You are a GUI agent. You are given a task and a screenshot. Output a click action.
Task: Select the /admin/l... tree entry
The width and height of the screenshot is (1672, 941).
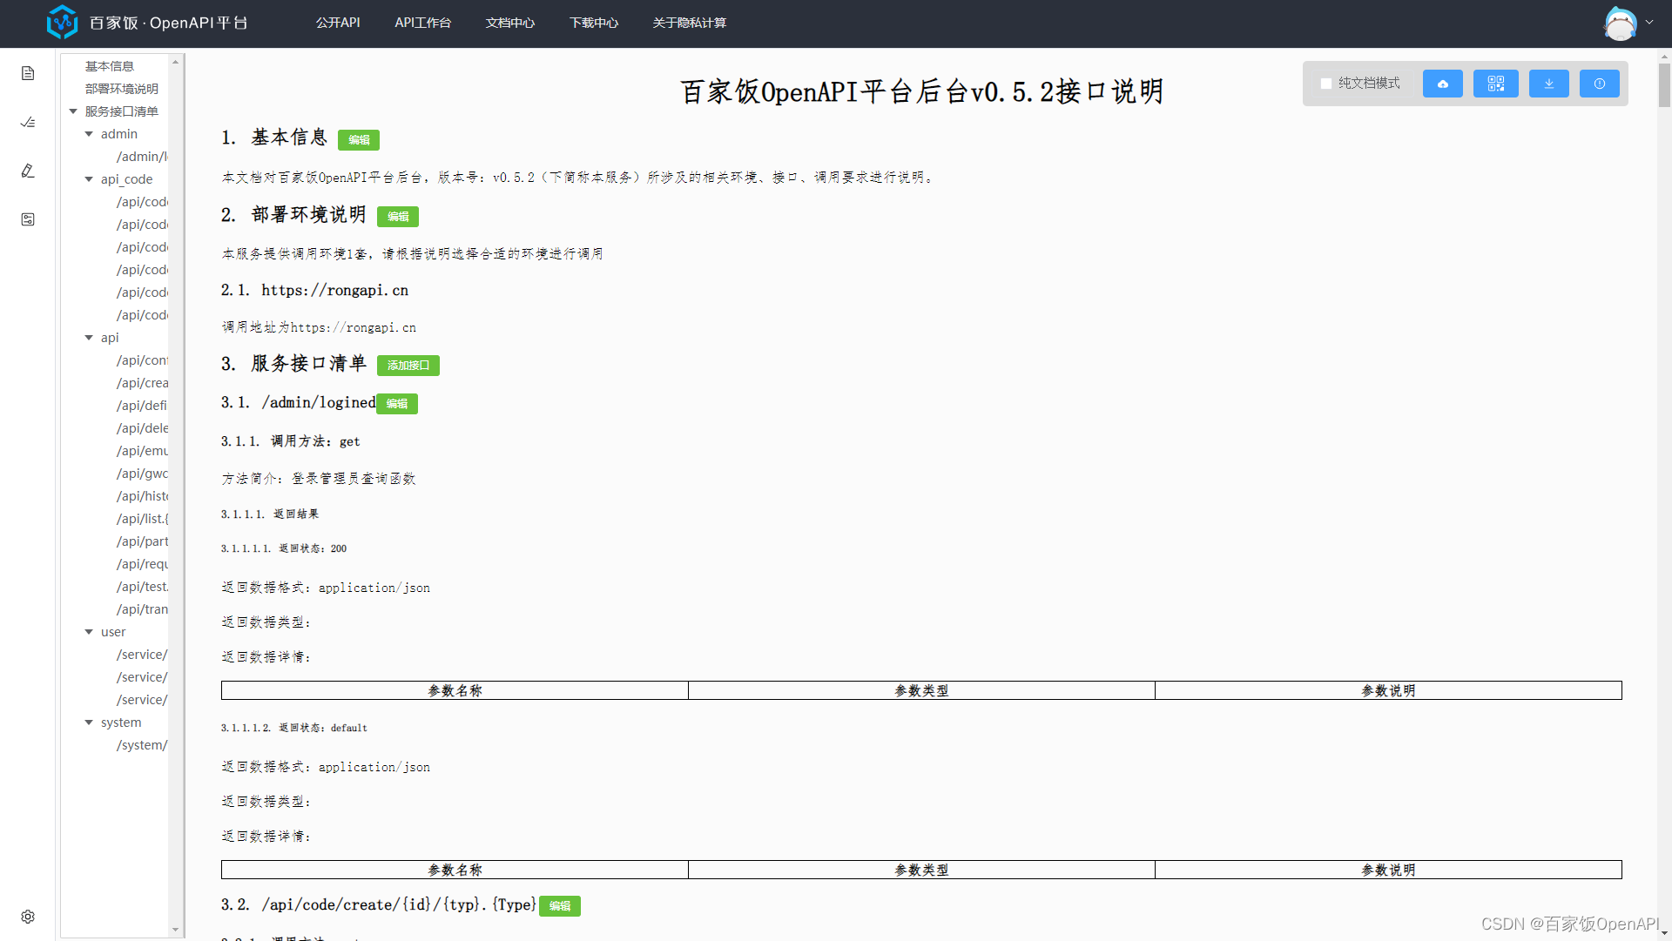click(142, 157)
